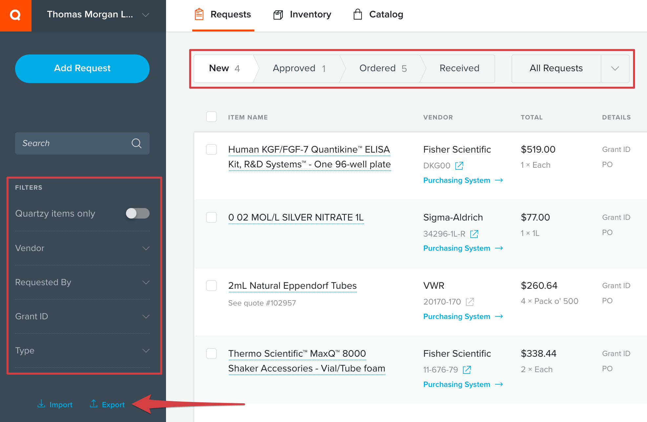Open Human KGF/FGF-7 Quantikine ELISA Kit item
The image size is (647, 422).
point(309,157)
